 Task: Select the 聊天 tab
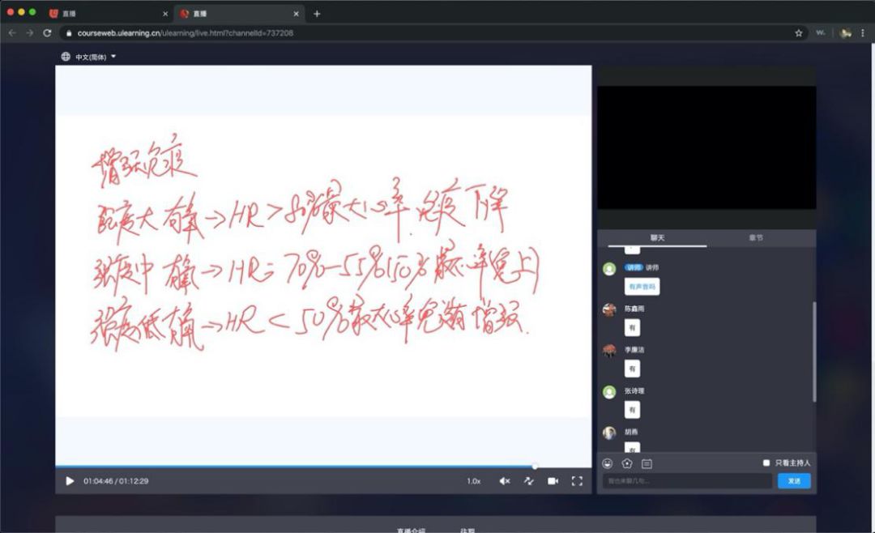click(x=658, y=238)
